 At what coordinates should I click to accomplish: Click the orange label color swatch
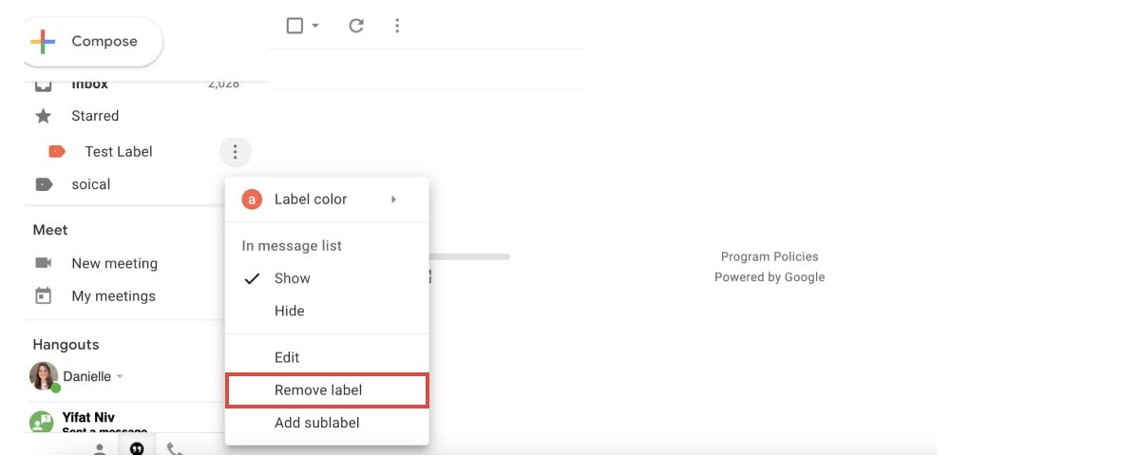[x=252, y=199]
